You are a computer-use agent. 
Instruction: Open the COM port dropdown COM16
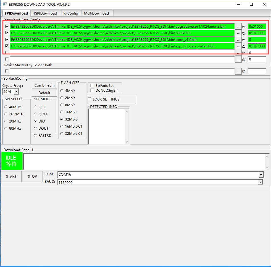(x=261, y=174)
